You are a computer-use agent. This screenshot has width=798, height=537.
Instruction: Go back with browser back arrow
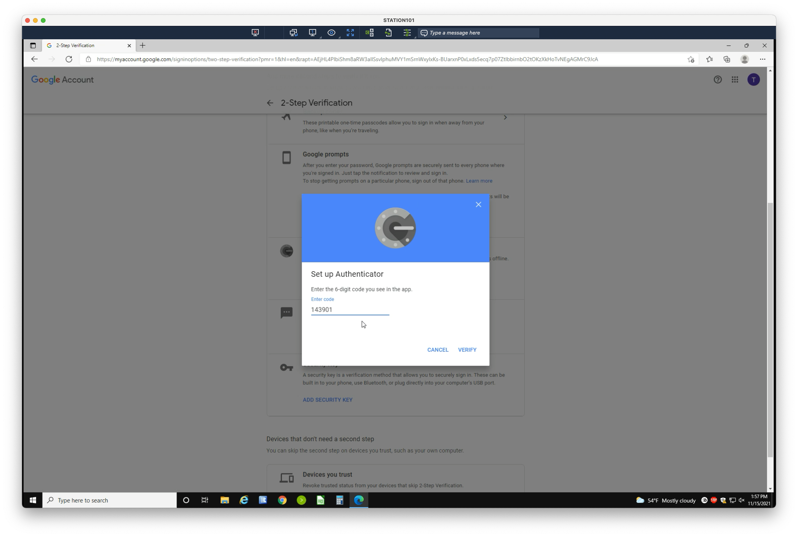point(35,59)
